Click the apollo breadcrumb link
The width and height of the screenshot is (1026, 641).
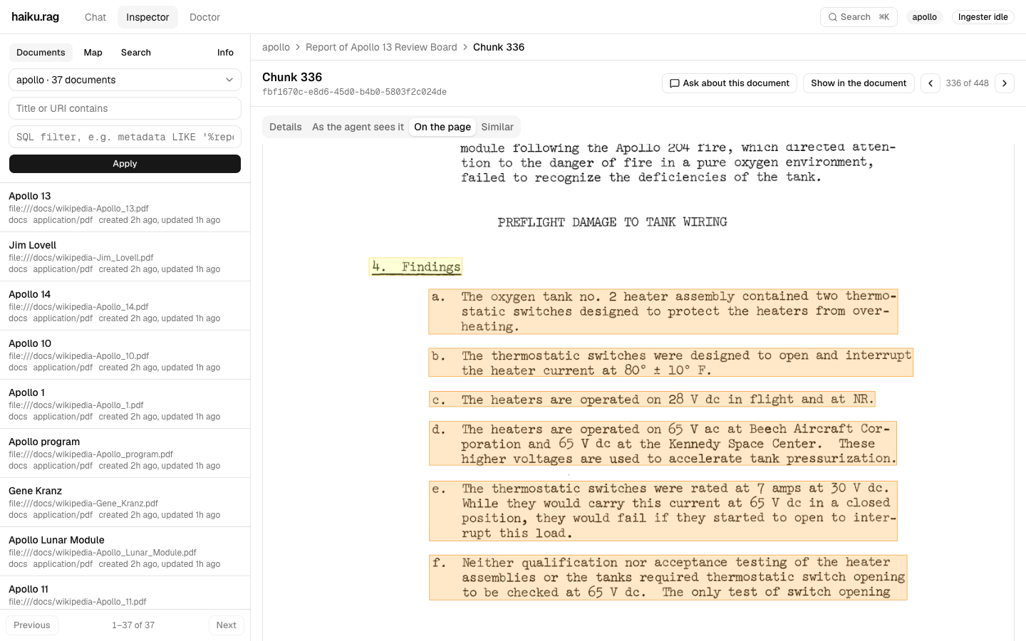pos(276,47)
